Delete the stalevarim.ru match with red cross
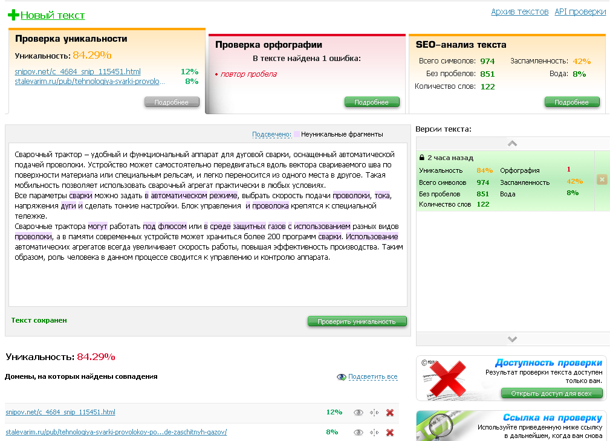This screenshot has height=441, width=610. click(390, 433)
